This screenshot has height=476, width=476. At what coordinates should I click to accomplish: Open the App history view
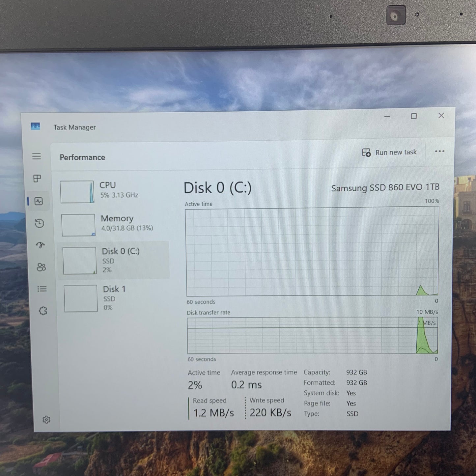point(40,223)
